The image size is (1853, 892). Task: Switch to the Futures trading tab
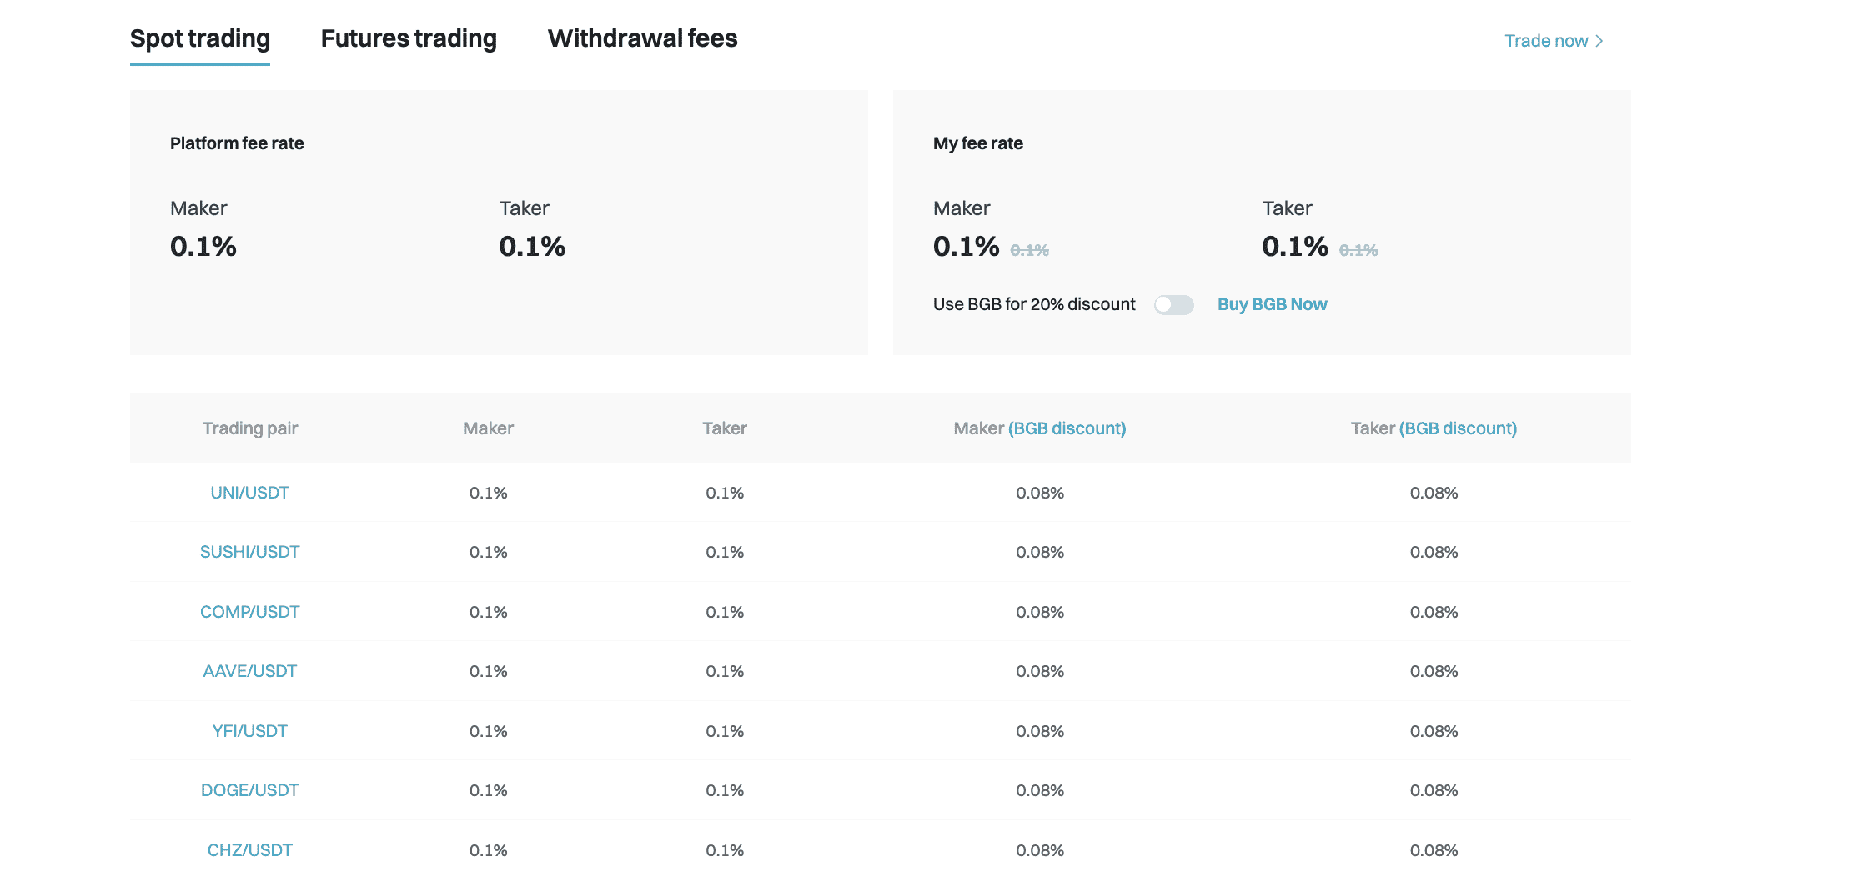click(409, 38)
